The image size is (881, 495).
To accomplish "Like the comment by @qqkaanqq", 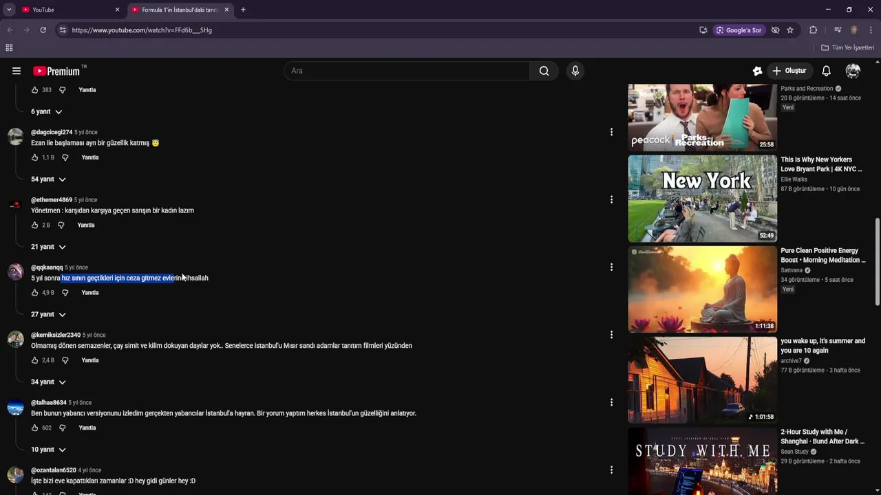I will 35,292.
